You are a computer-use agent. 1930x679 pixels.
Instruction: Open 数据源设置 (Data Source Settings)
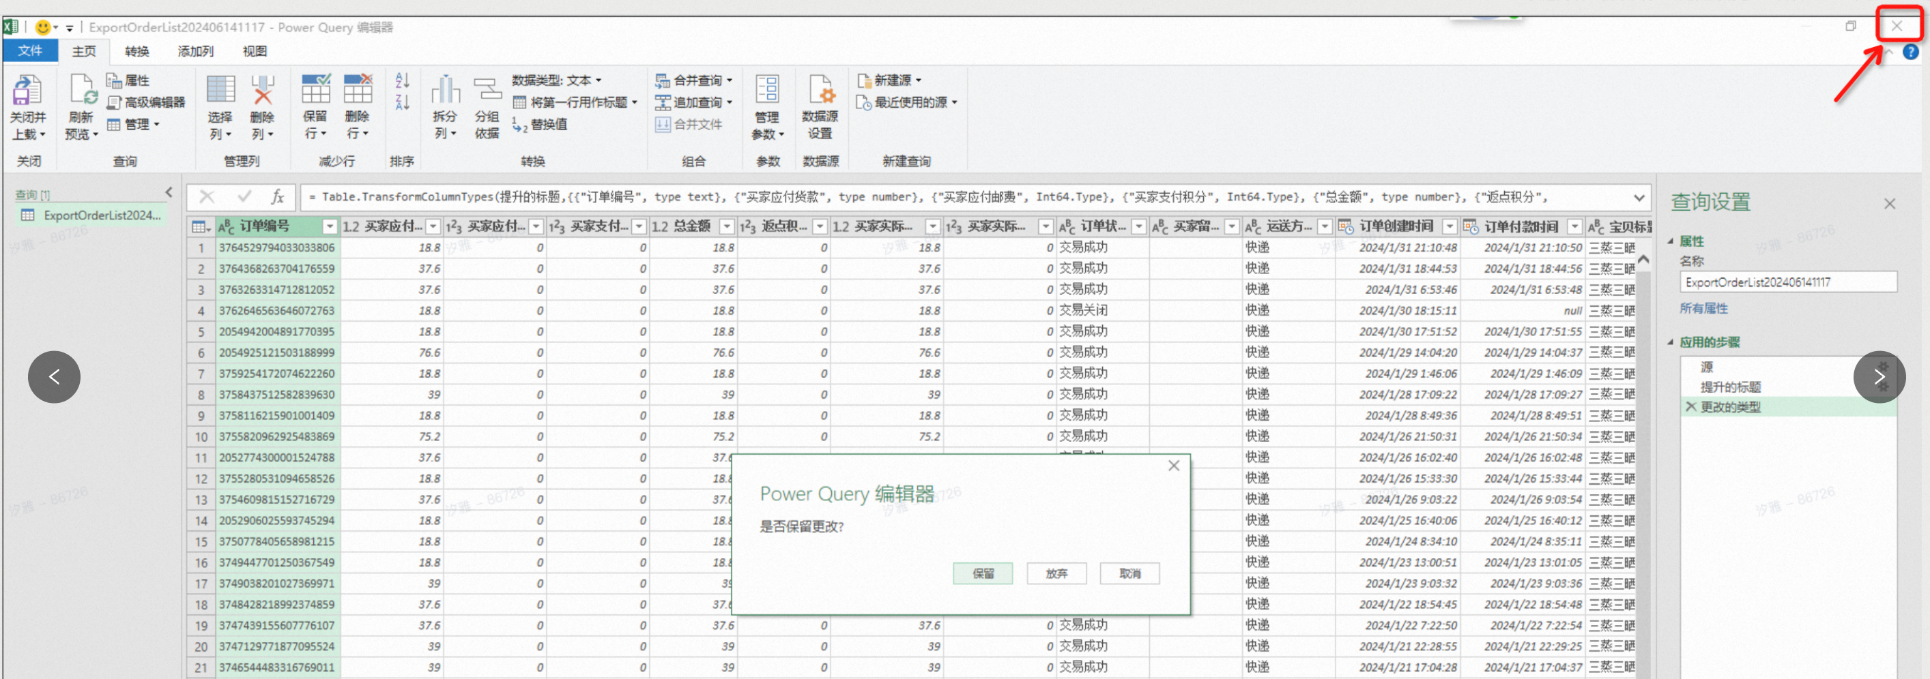coord(820,91)
